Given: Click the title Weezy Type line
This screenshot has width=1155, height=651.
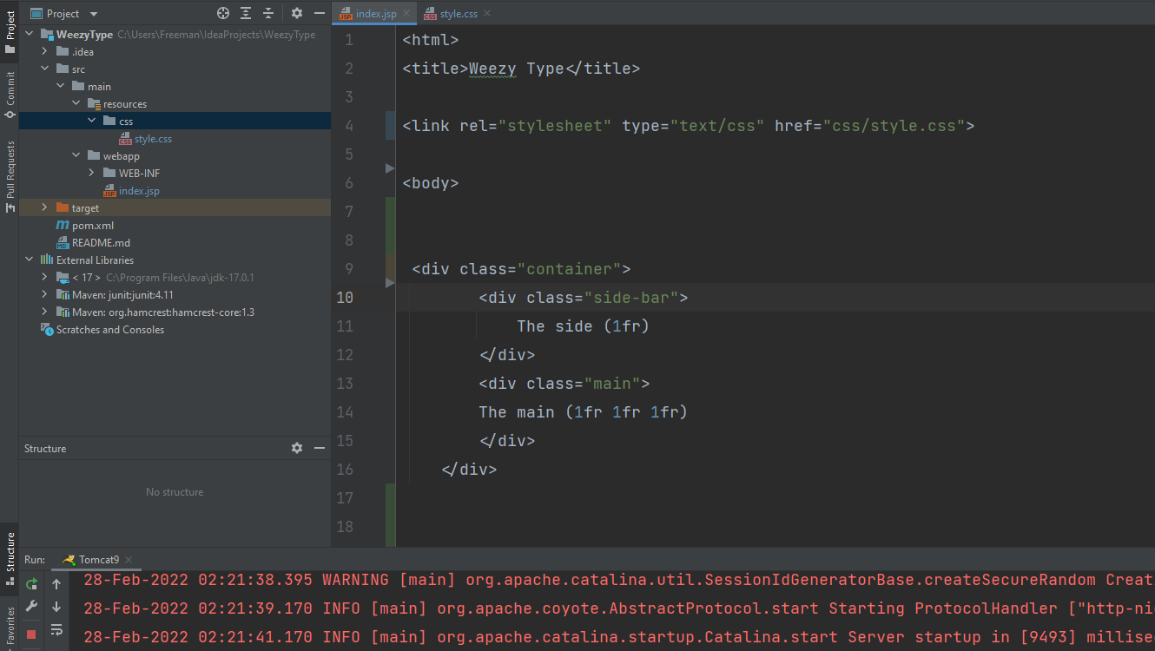Looking at the screenshot, I should pyautogui.click(x=521, y=69).
